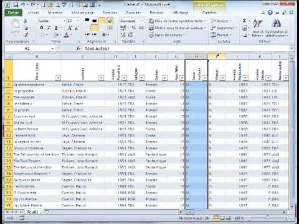
Task: Switch to Page Layout view icon in status bar
Action: 222,218
